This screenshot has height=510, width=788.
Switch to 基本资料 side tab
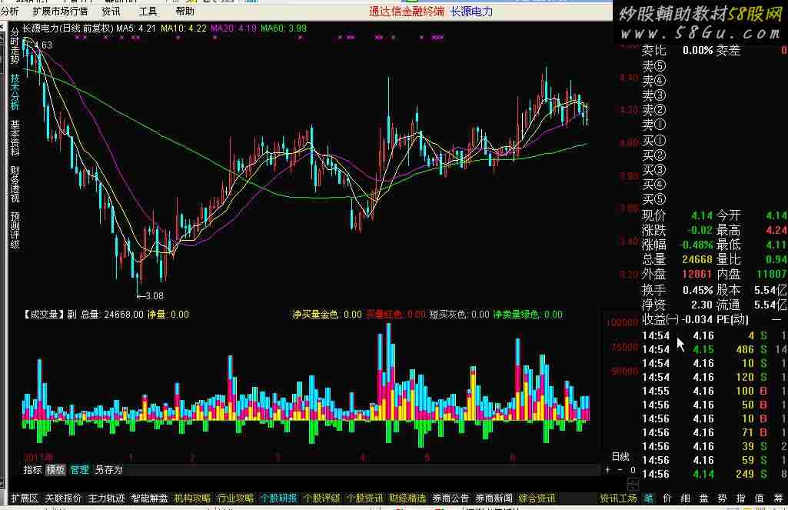click(x=15, y=138)
